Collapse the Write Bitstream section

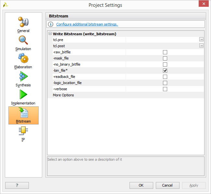tap(50, 34)
